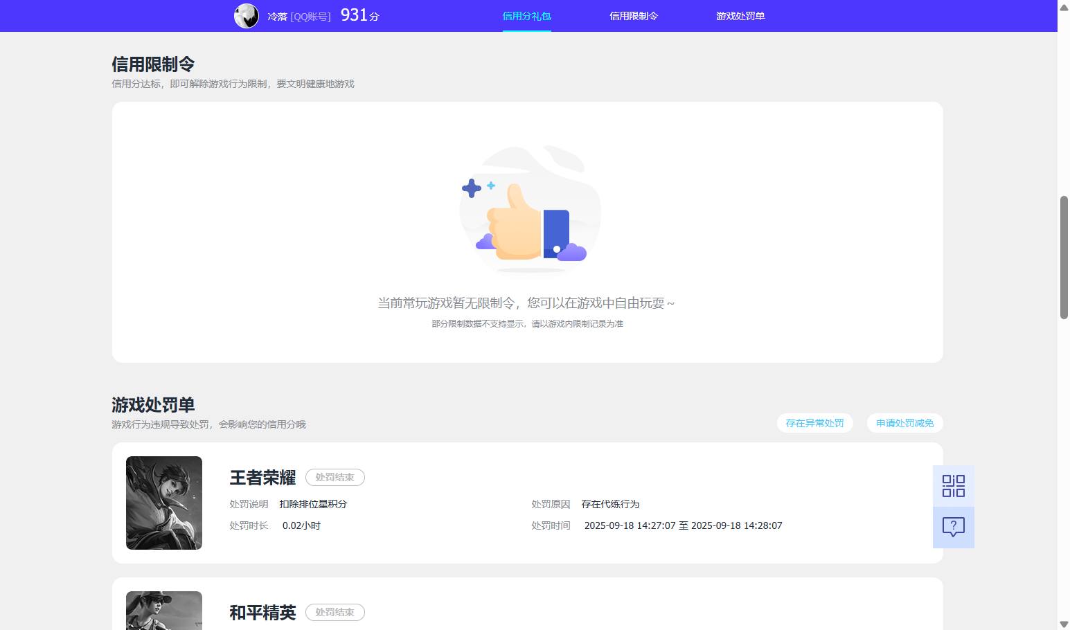Click the 931分 credit score
This screenshot has height=630, width=1070.
point(360,15)
